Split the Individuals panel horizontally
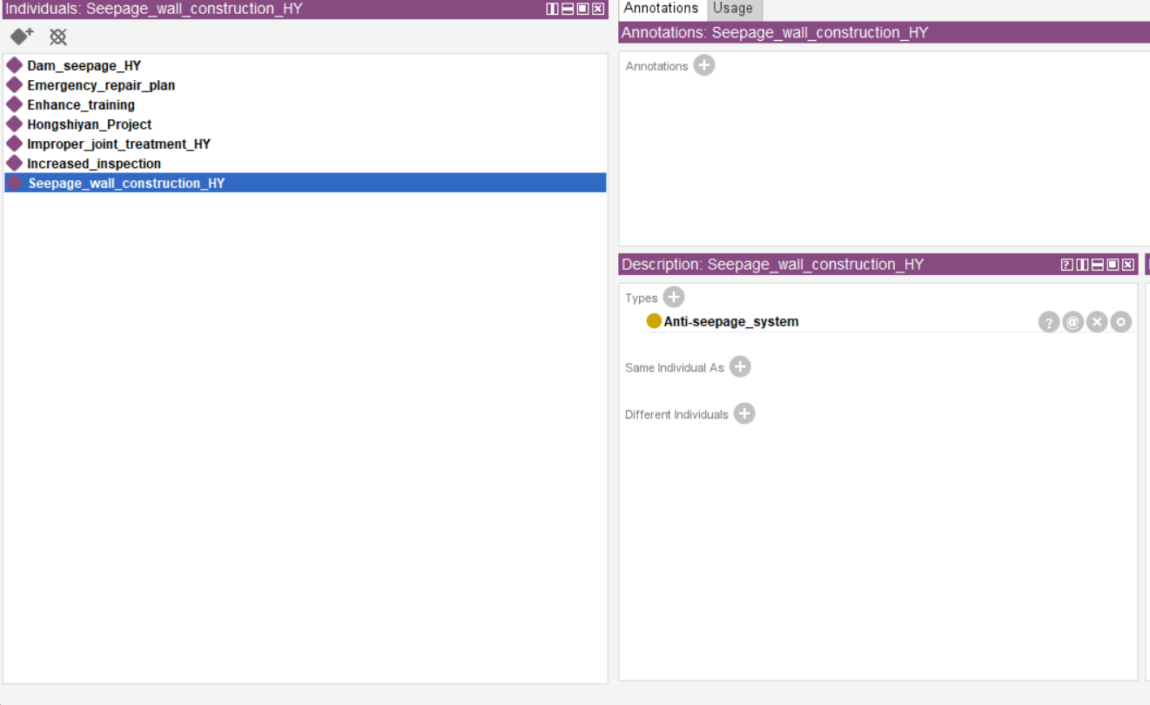1150x705 pixels. 568,10
